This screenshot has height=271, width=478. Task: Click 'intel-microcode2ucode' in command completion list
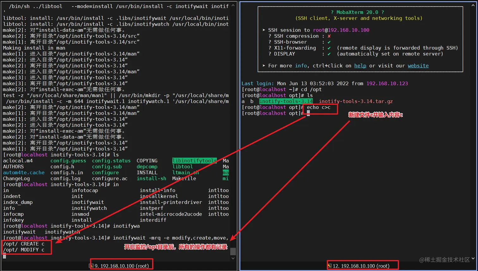pos(171,214)
